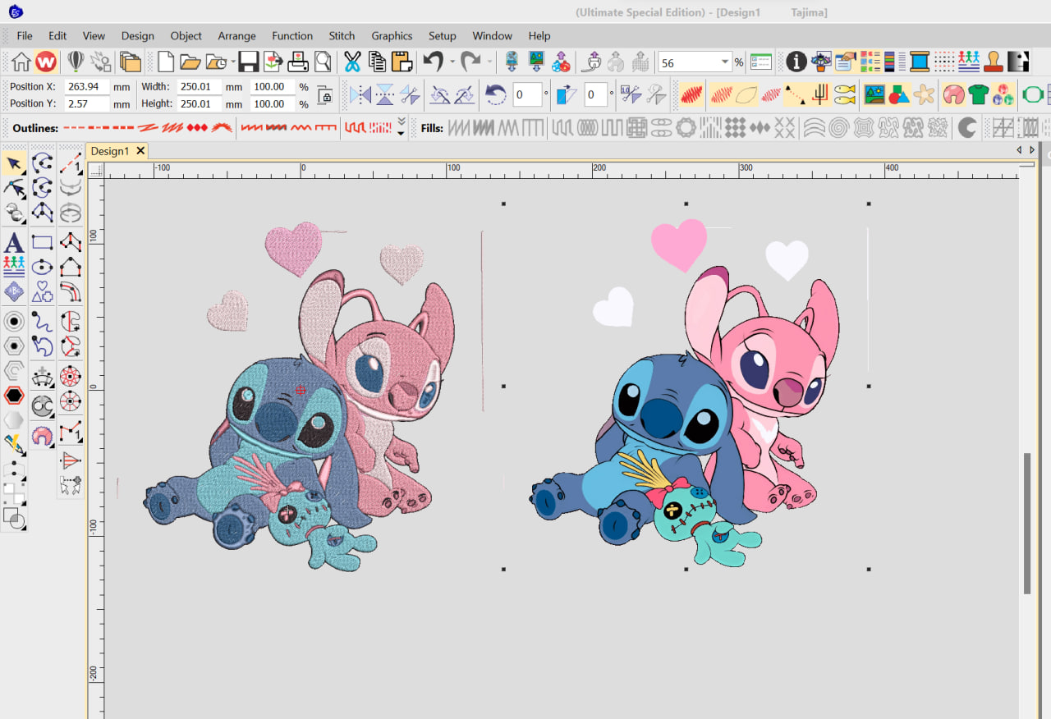Select the Lettering 'A' tool

coord(13,243)
